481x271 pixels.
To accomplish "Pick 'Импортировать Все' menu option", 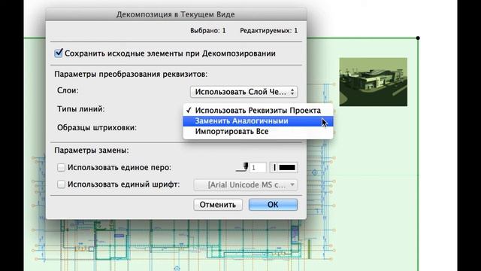I will [x=258, y=132].
